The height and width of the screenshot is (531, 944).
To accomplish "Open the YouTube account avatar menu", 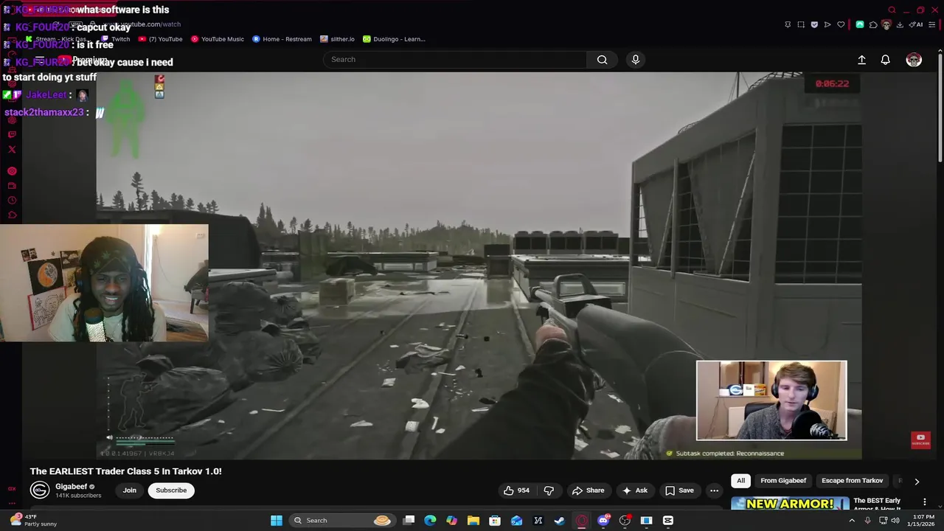I will point(914,60).
